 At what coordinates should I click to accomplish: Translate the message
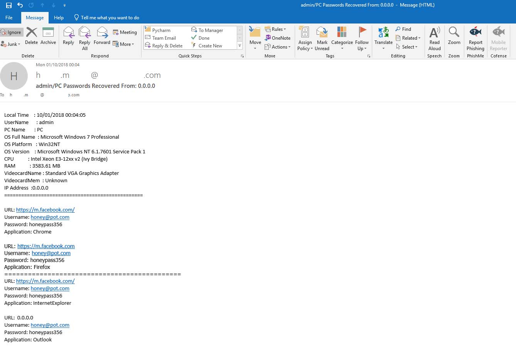coord(383,39)
